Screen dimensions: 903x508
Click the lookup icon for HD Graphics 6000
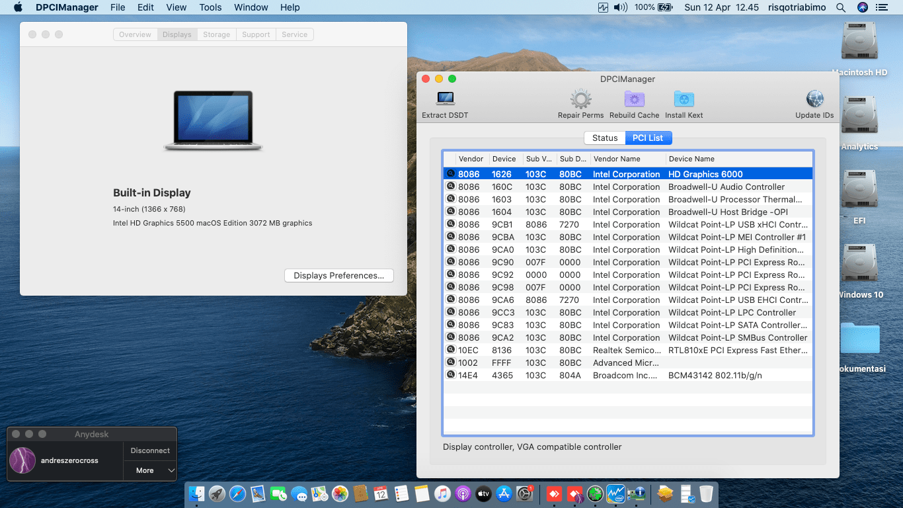(x=451, y=174)
